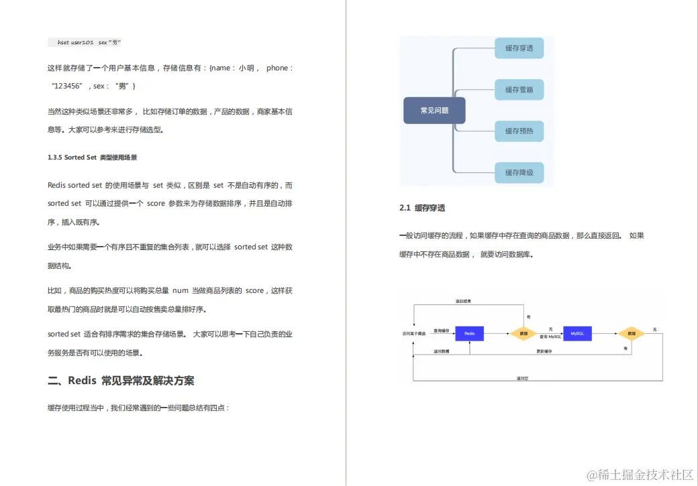Click the line starting 'Redis sorted set 的使用场景与'

point(170,185)
